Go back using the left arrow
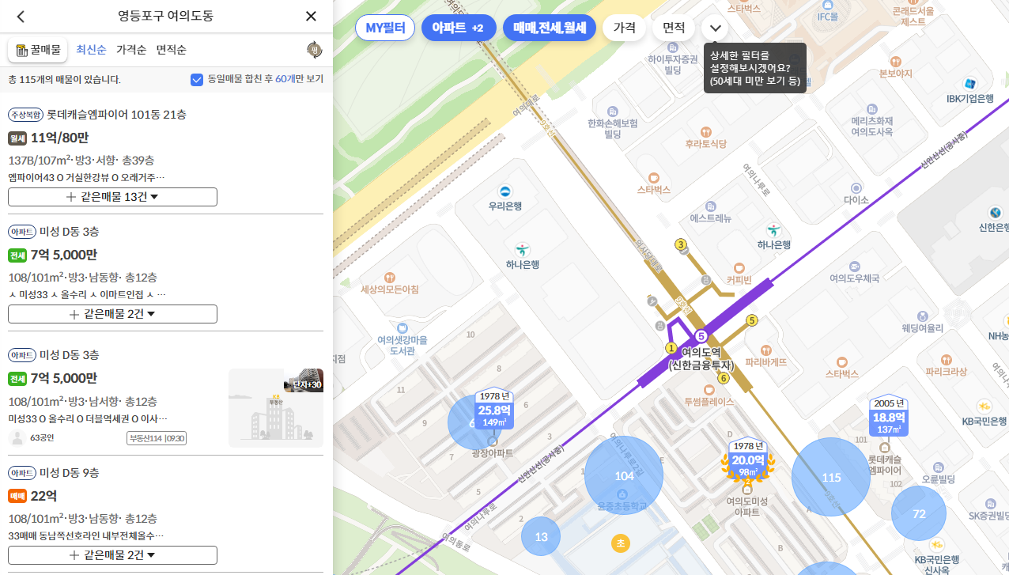Screen dimensions: 1009x575 tap(21, 16)
